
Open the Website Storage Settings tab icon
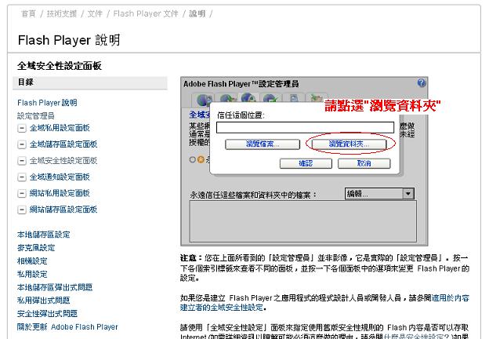pyautogui.click(x=316, y=98)
